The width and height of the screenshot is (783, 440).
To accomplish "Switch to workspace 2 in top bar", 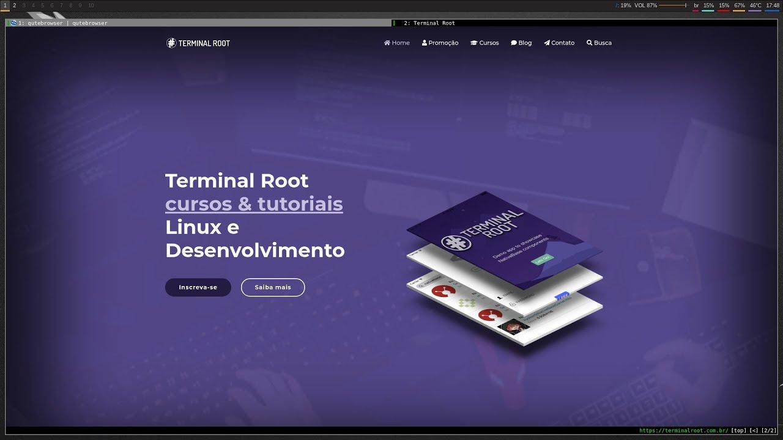I will coord(15,5).
